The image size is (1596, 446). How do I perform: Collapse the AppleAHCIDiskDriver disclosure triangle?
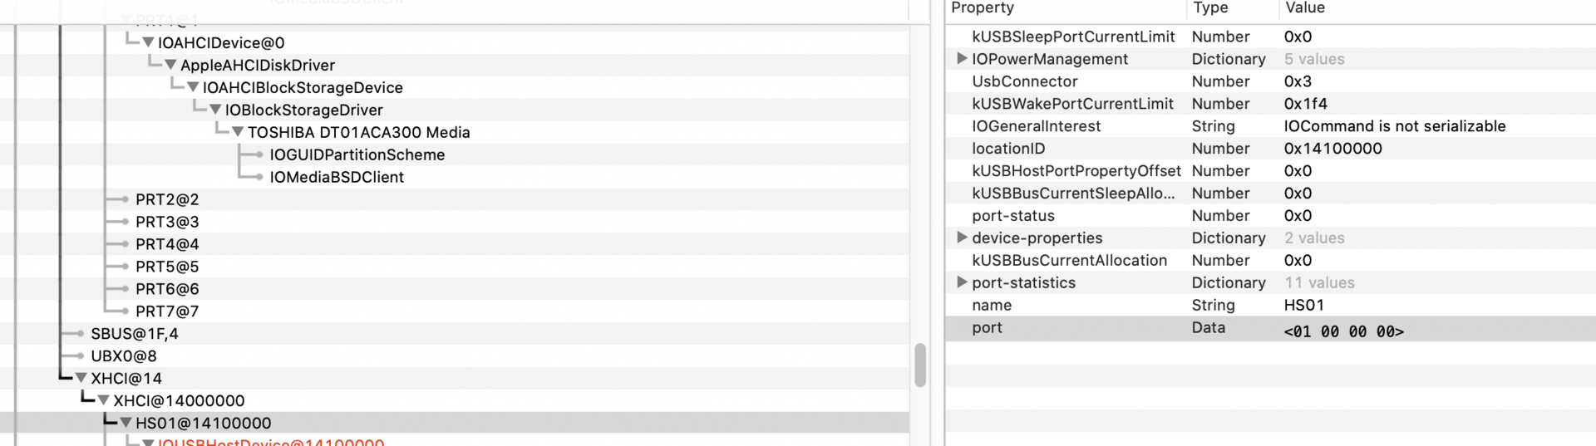click(x=170, y=65)
